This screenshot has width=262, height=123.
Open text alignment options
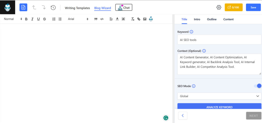(x=111, y=19)
